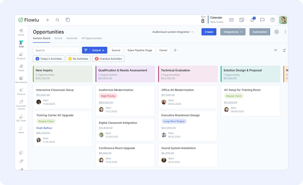Click the Create button
This screenshot has height=185, width=303.
pyautogui.click(x=209, y=32)
